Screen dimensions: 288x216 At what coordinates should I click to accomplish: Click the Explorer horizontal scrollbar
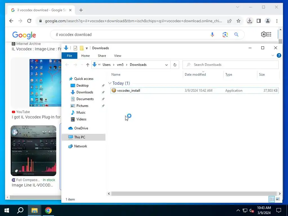194,193
